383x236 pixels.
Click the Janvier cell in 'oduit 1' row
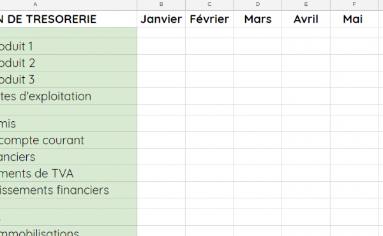coord(161,46)
